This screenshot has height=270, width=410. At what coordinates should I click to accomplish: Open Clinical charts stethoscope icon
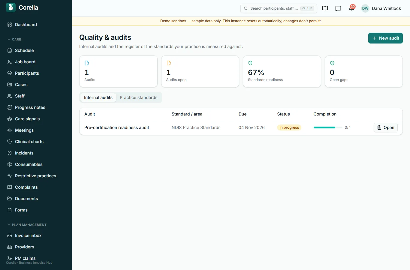(x=10, y=142)
